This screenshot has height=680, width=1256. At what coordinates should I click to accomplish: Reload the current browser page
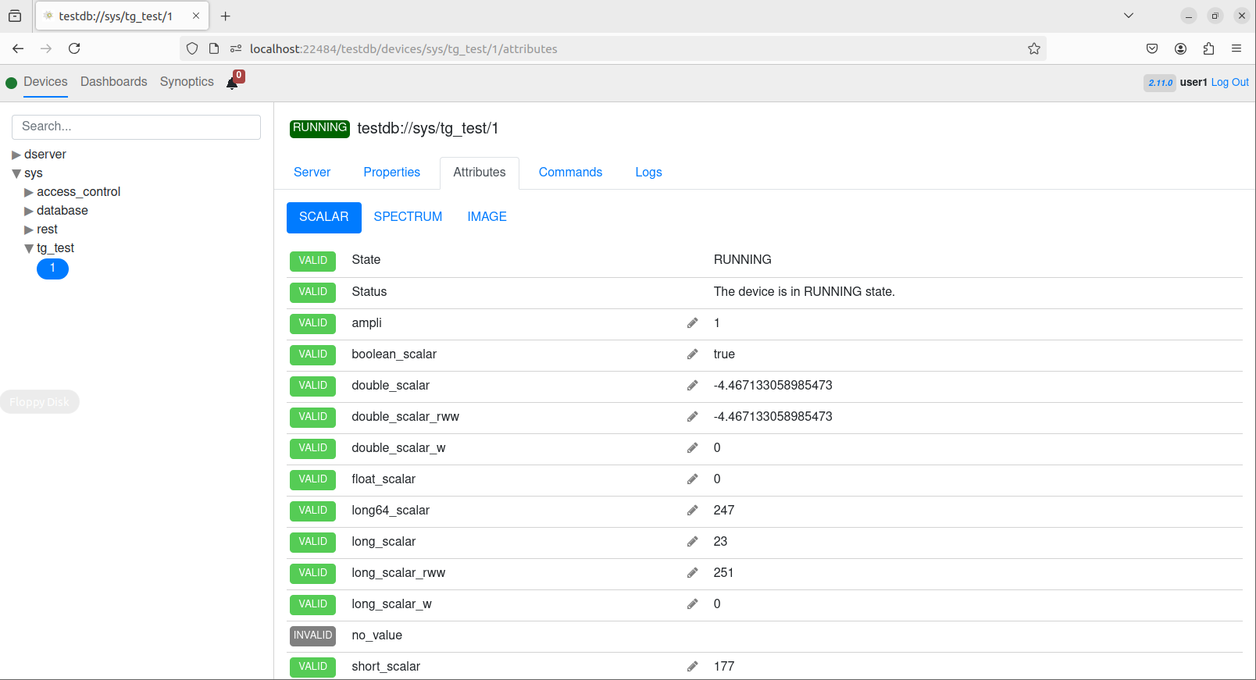(74, 48)
